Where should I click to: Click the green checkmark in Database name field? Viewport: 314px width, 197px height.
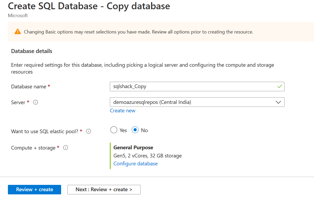coord(280,86)
